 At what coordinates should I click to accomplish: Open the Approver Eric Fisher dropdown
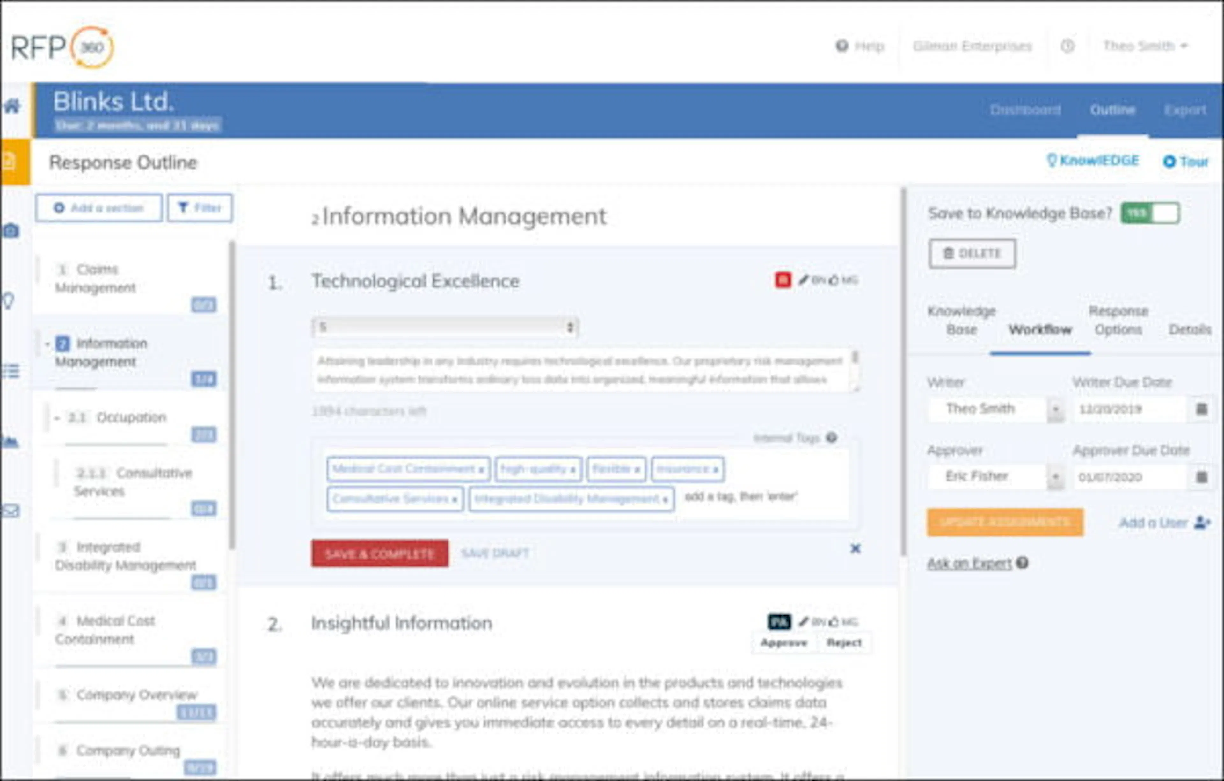[1056, 477]
